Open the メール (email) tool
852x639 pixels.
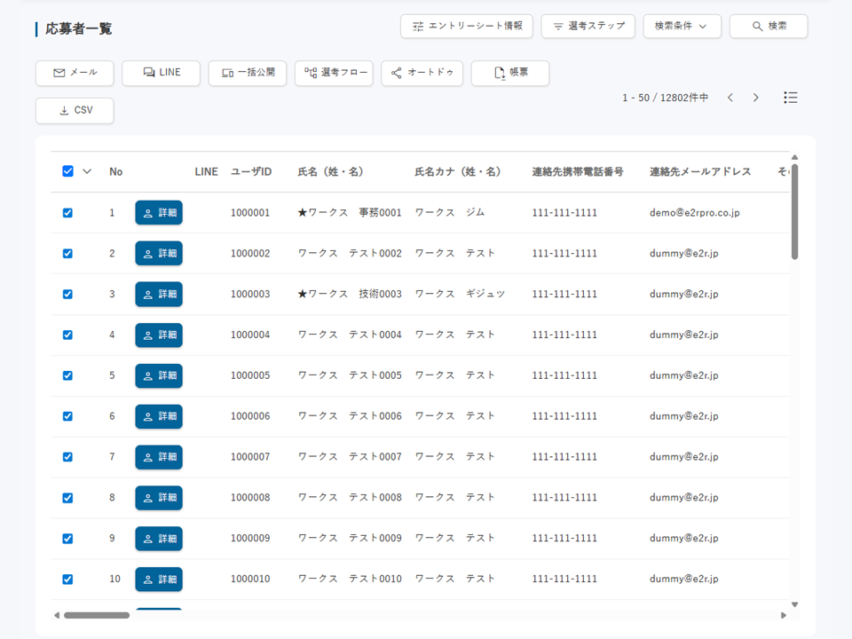[74, 73]
